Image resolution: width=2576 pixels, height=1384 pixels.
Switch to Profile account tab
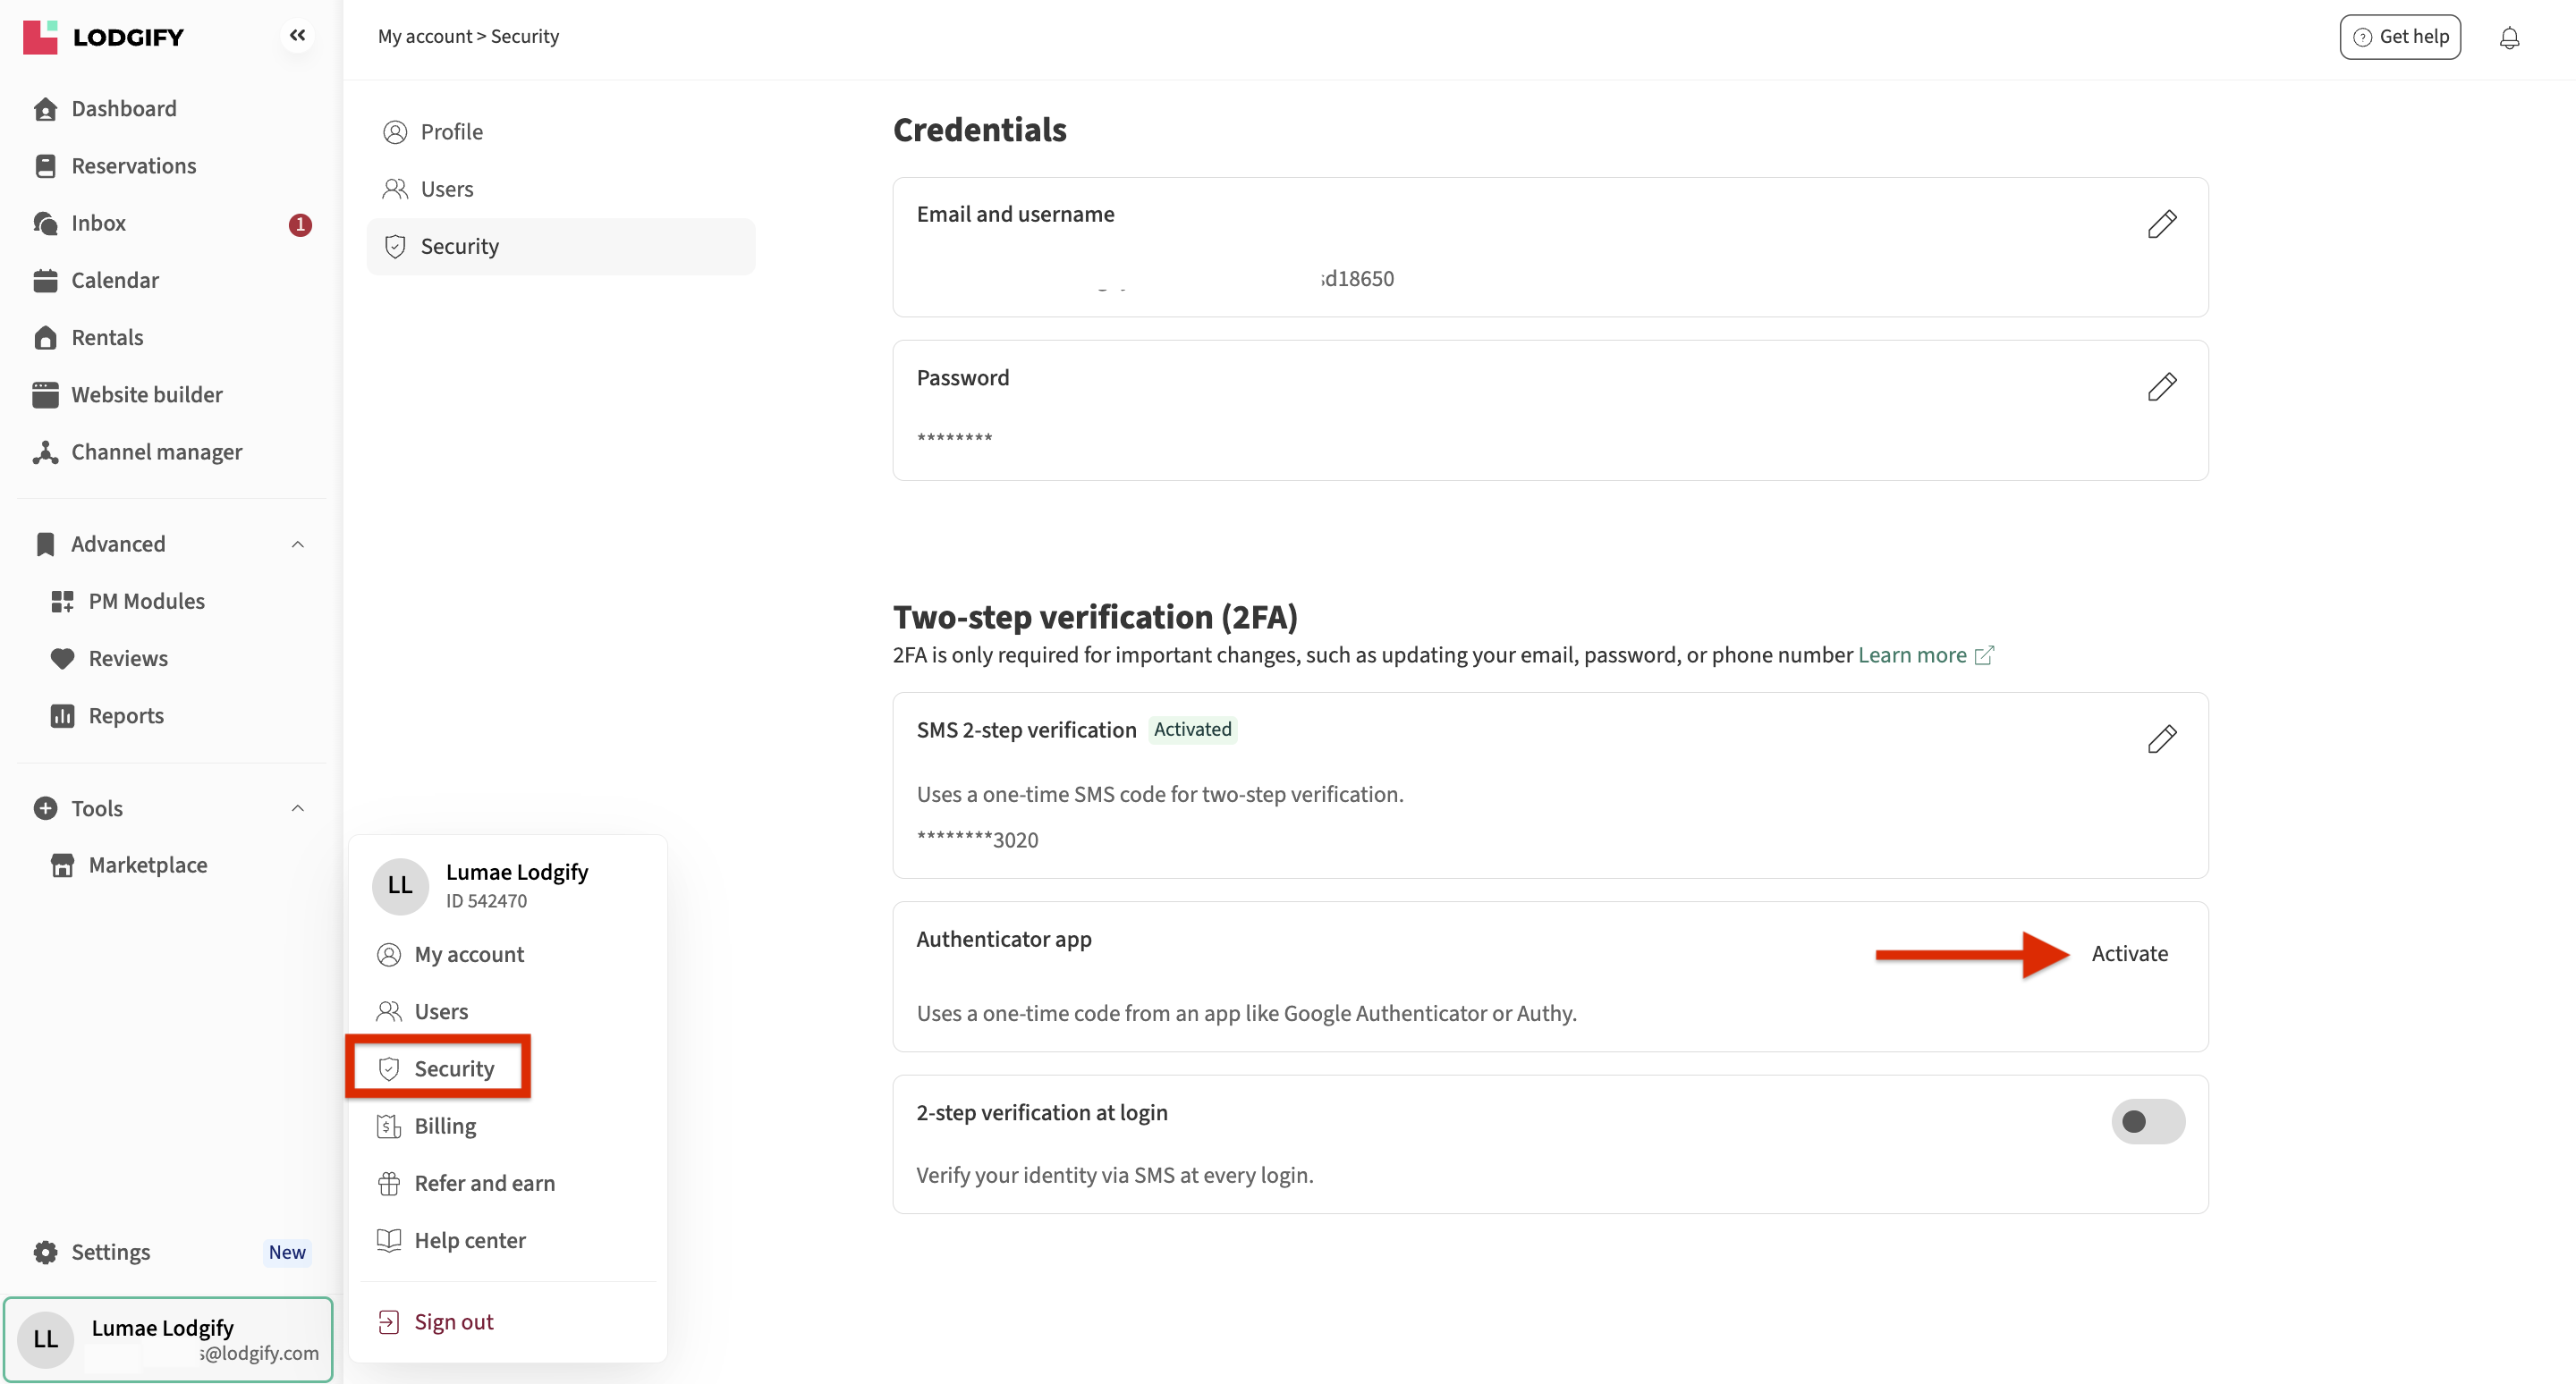click(451, 132)
